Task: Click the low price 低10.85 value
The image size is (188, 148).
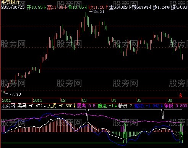Action: tap(76, 7)
